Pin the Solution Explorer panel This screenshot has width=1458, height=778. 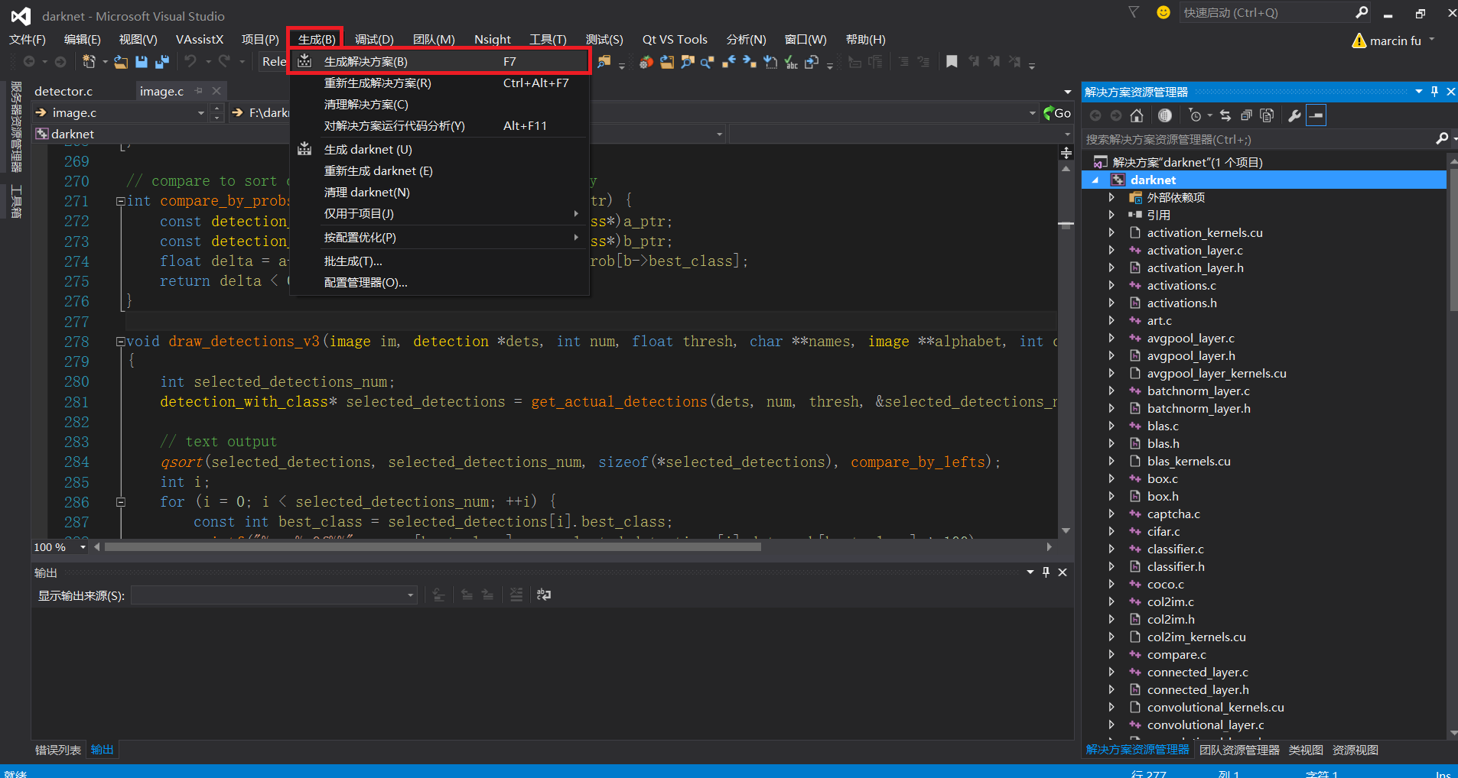(x=1434, y=91)
